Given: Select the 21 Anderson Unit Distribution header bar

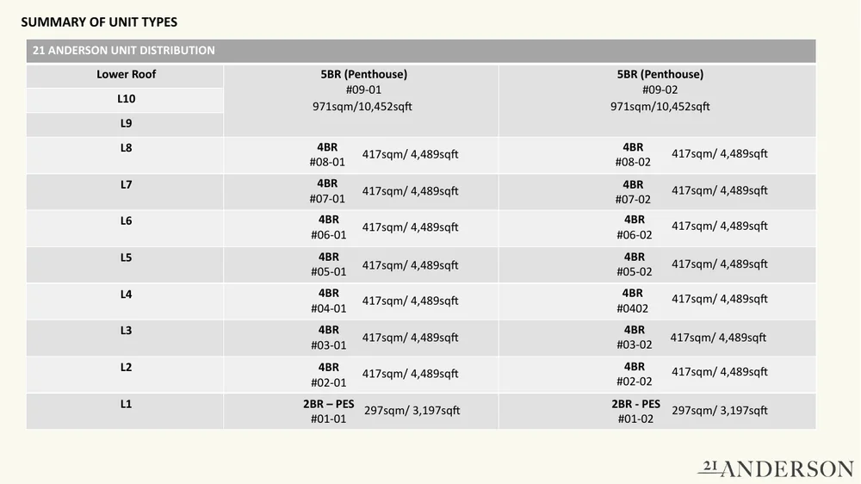Looking at the screenshot, I should (x=420, y=51).
